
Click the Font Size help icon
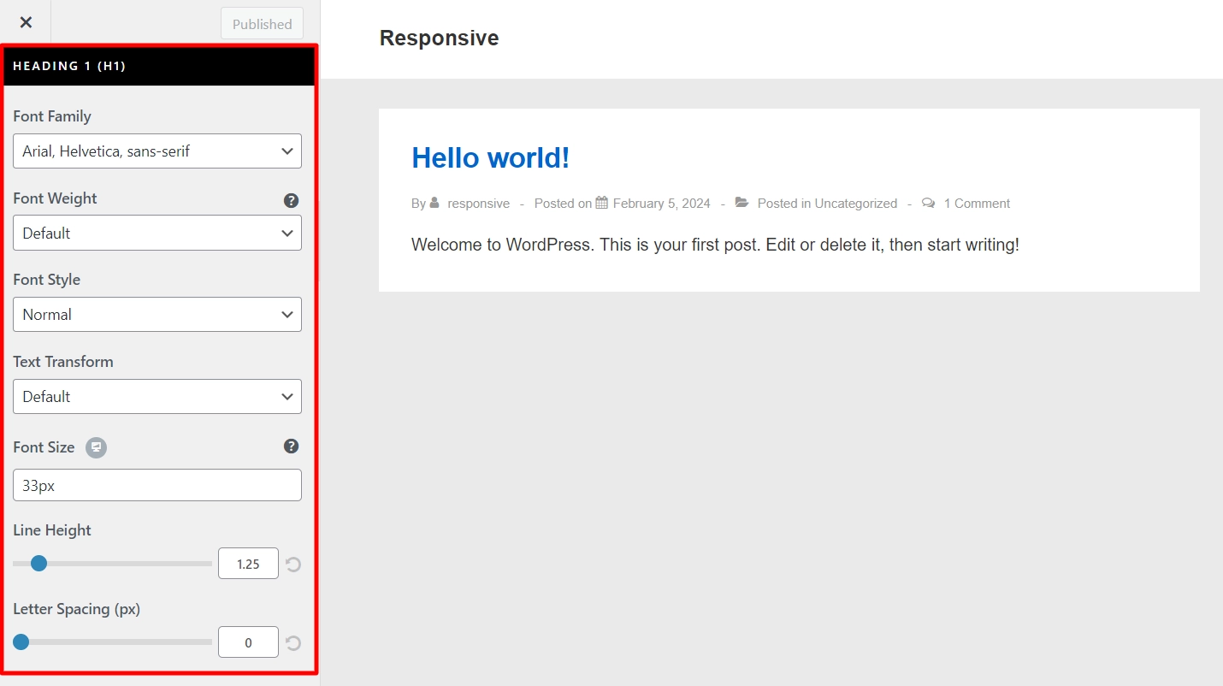(x=291, y=446)
